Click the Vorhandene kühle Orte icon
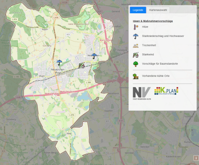The width and height of the screenshot is (199, 165). click(x=136, y=76)
